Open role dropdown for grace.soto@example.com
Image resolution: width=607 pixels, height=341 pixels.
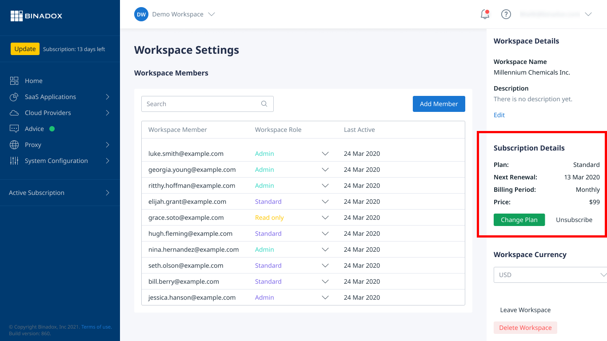pos(325,218)
